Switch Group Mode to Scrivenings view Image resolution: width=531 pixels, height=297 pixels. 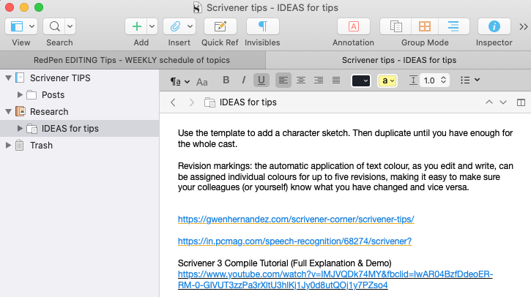click(396, 26)
